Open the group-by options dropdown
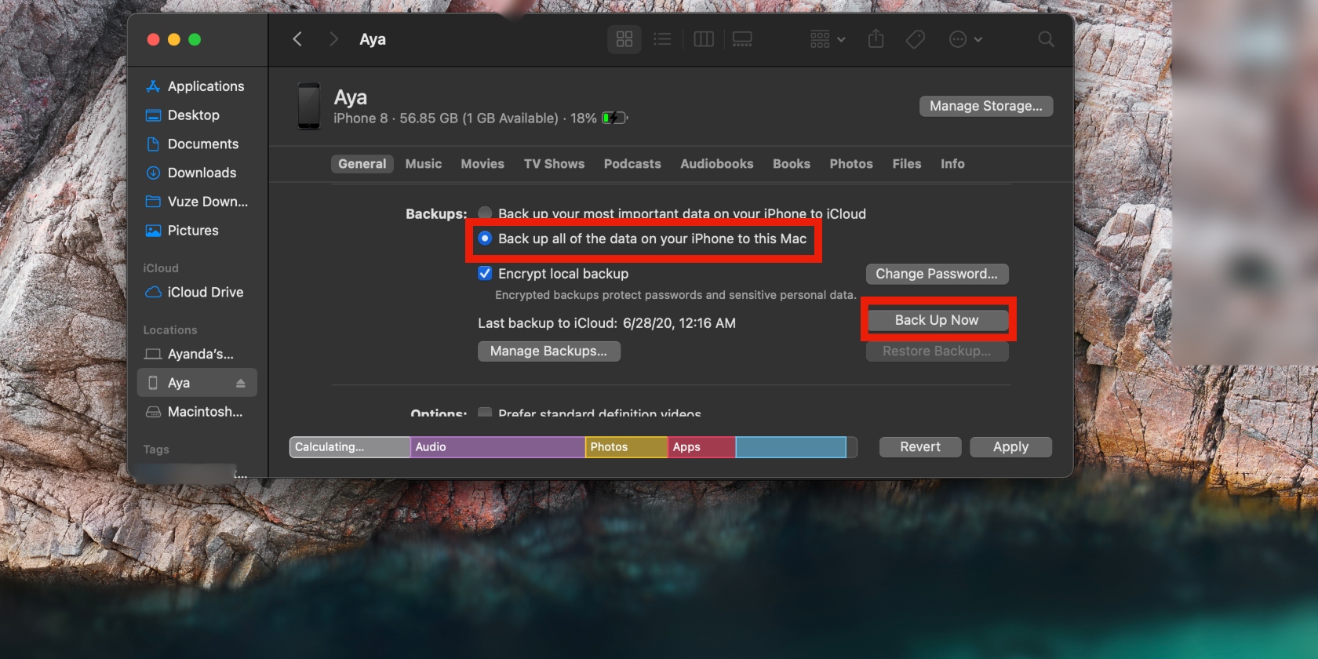1318x659 pixels. click(x=828, y=39)
